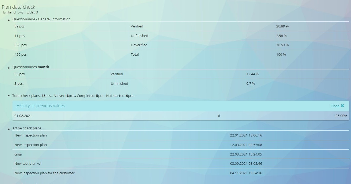Open the Gogi check plan row
Viewport: 351px width, 184px height.
[x=18, y=154]
